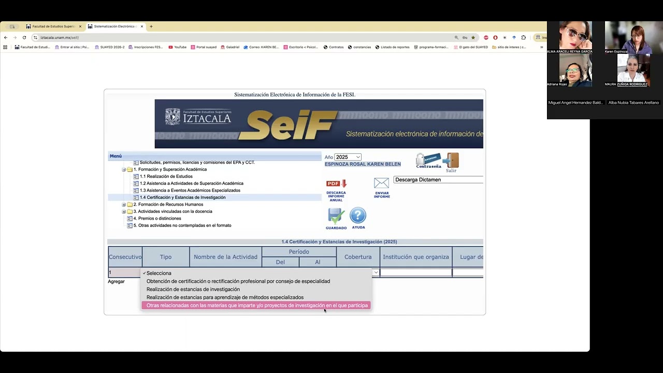Select Otras relacionadas con las materias option
Screen dimensions: 663x373
[x=256, y=306]
